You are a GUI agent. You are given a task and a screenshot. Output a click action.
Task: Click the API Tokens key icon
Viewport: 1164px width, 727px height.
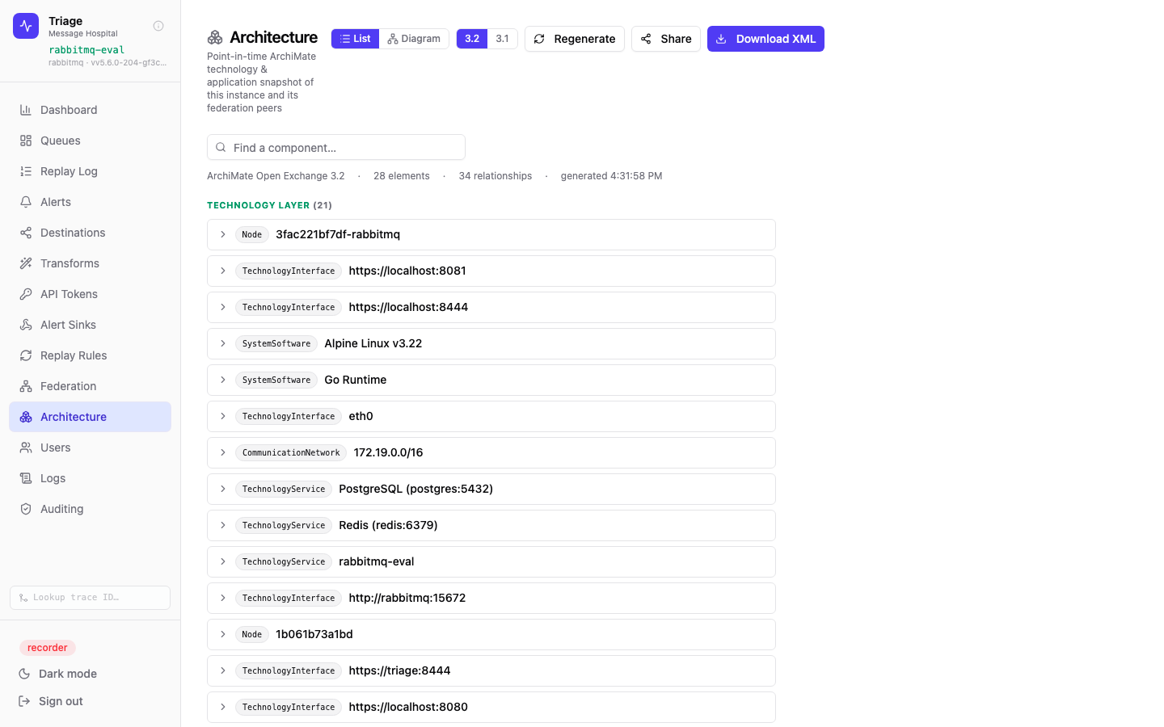(x=26, y=294)
